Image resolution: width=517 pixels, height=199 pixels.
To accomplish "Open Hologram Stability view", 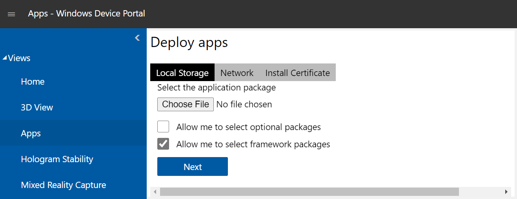I will tap(57, 159).
